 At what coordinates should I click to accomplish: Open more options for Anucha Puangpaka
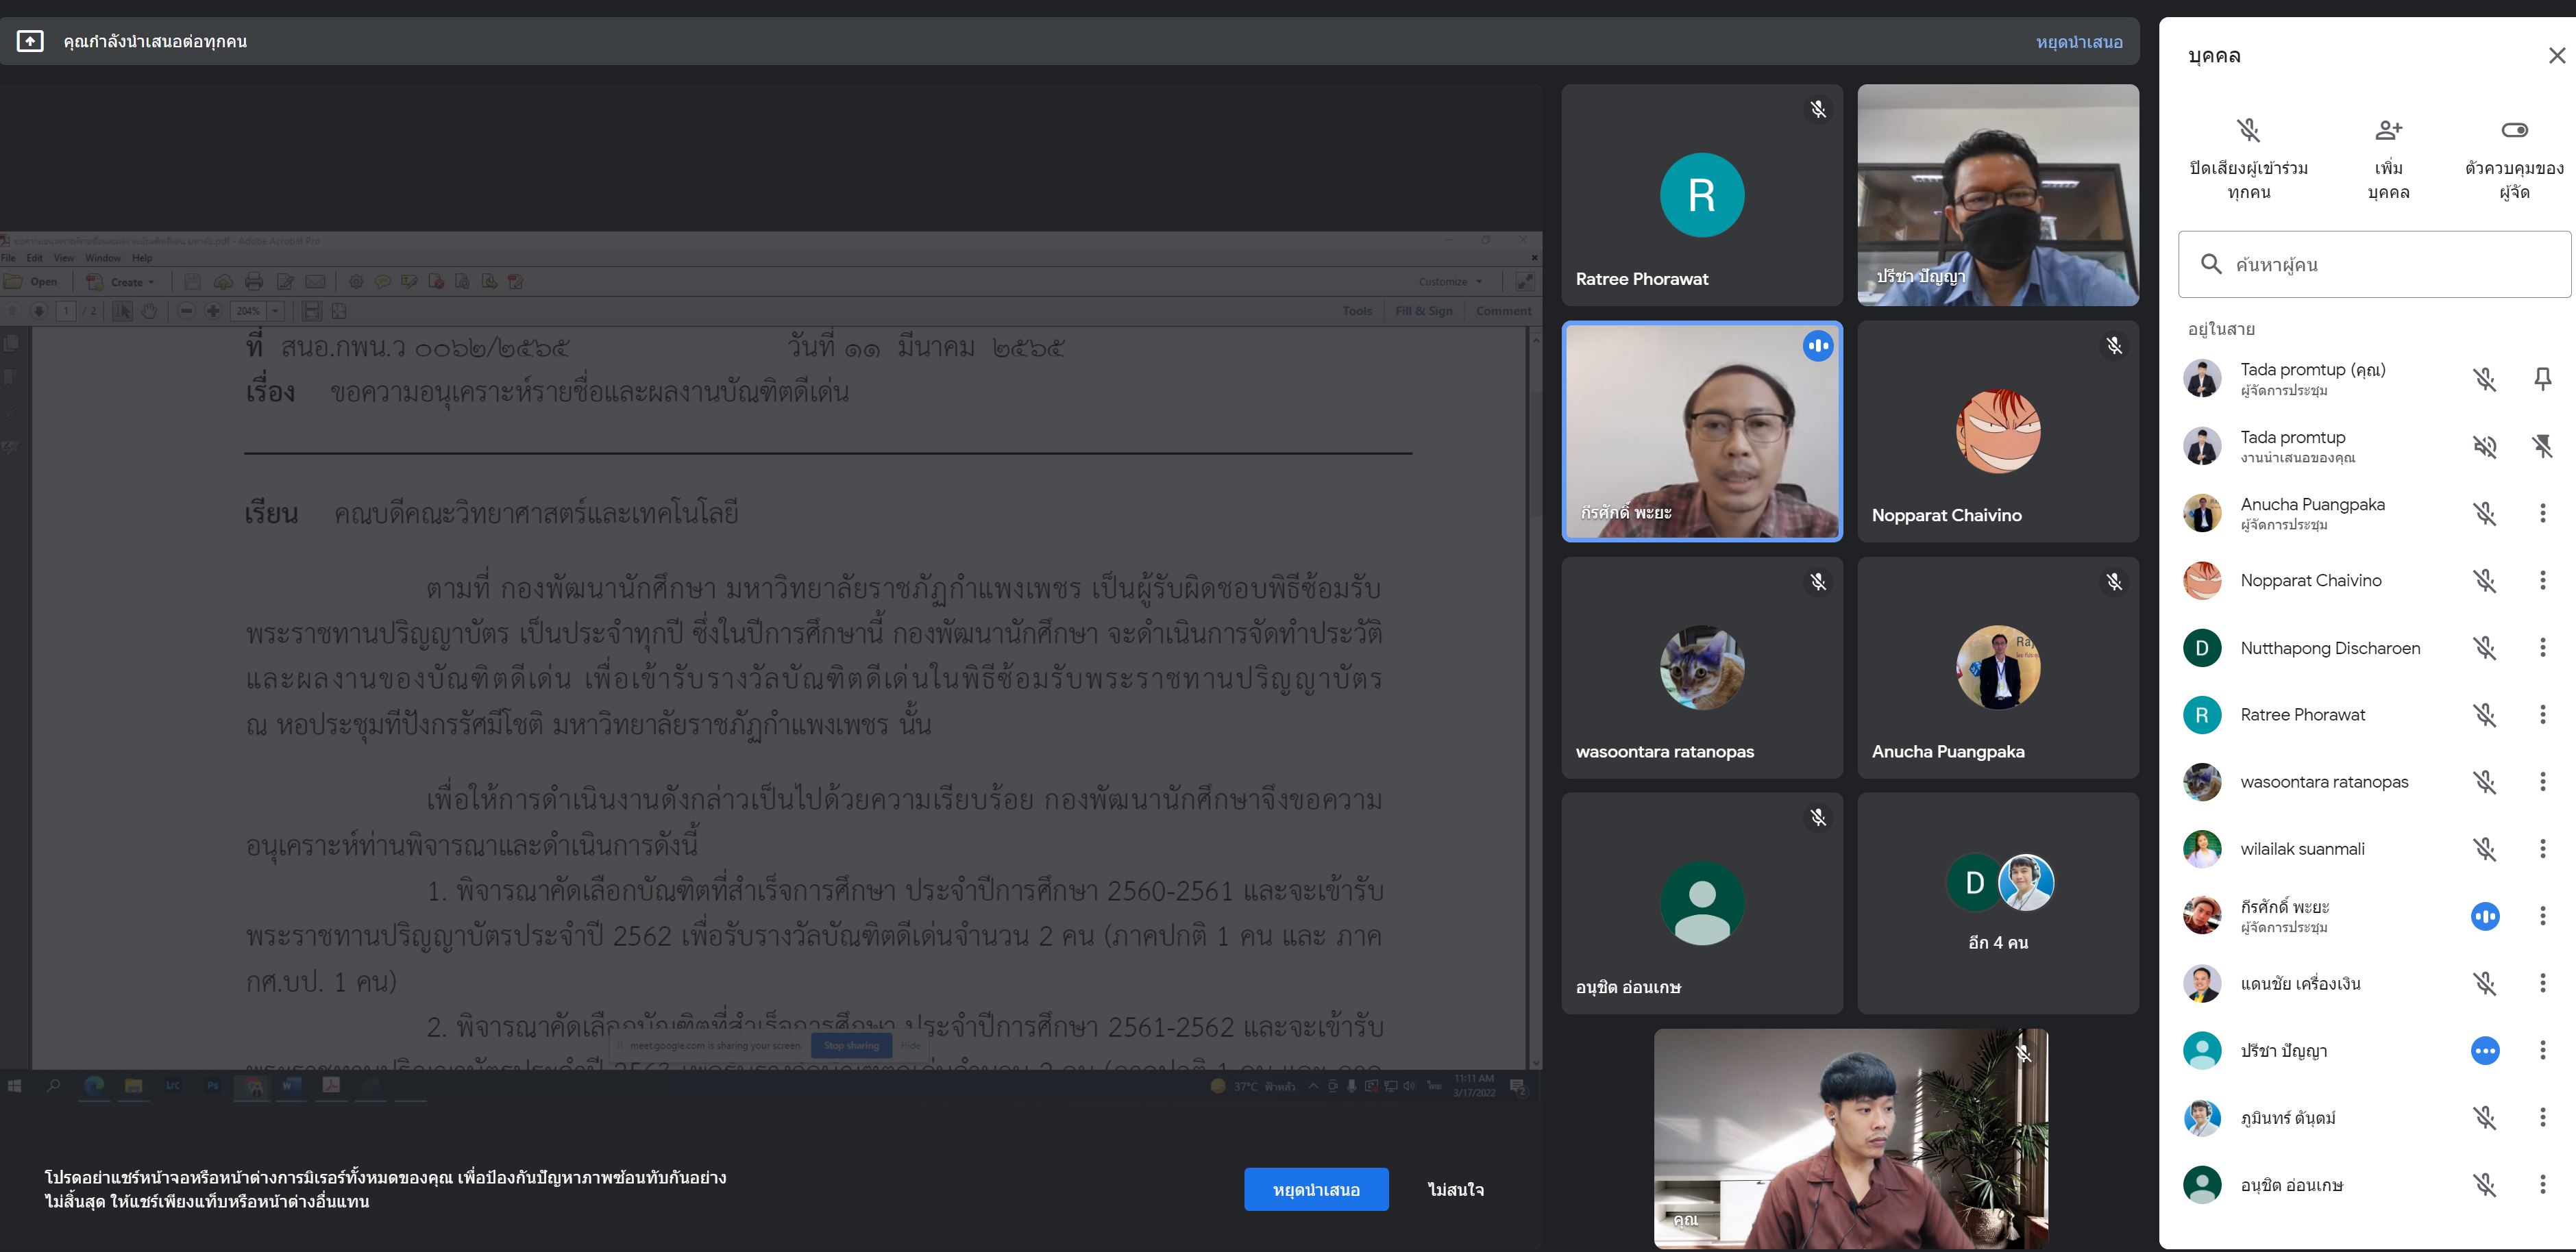click(x=2542, y=514)
